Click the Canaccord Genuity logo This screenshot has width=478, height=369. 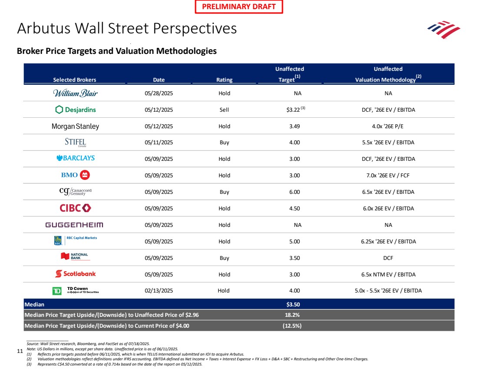click(75, 192)
